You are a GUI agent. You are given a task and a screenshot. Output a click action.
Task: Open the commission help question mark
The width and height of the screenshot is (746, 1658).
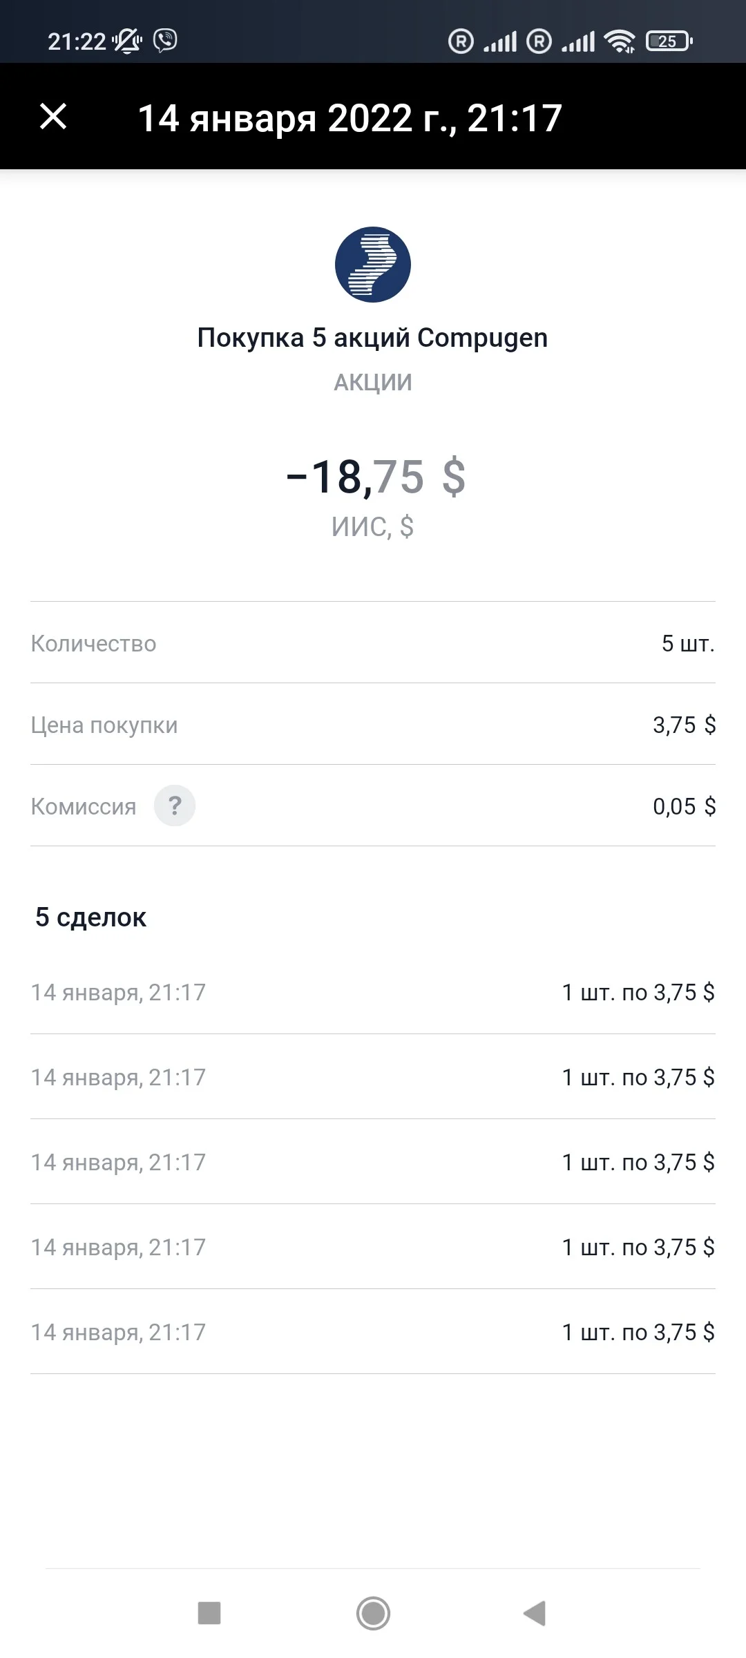[x=175, y=806]
